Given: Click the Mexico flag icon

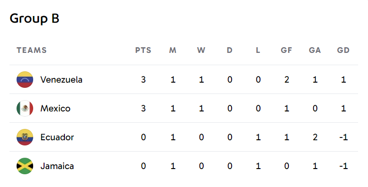Looking at the screenshot, I should click(x=25, y=108).
